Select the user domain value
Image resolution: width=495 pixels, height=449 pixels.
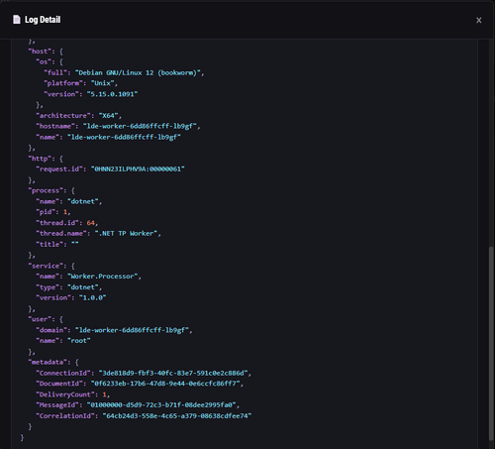pyautogui.click(x=132, y=330)
